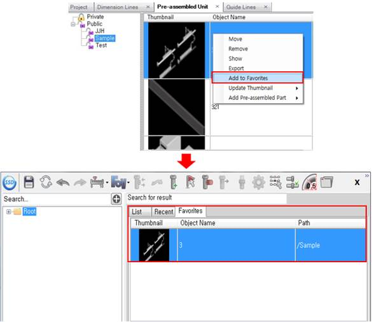The width and height of the screenshot is (372, 322).
Task: Select the JJH folder
Action: [x=100, y=31]
